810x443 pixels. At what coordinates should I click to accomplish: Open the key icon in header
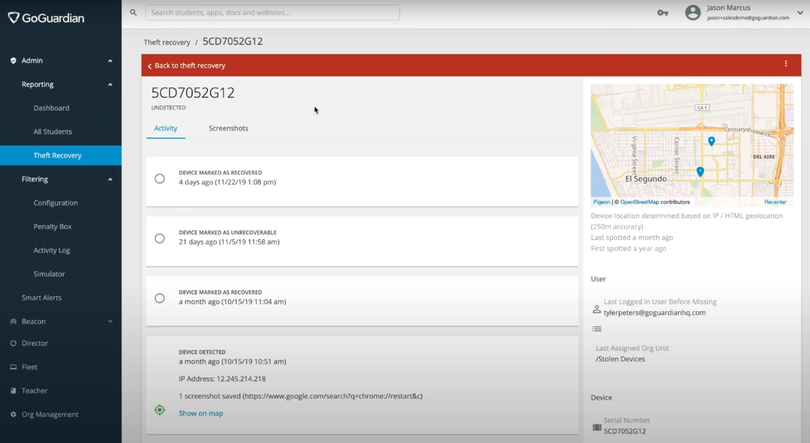(663, 13)
